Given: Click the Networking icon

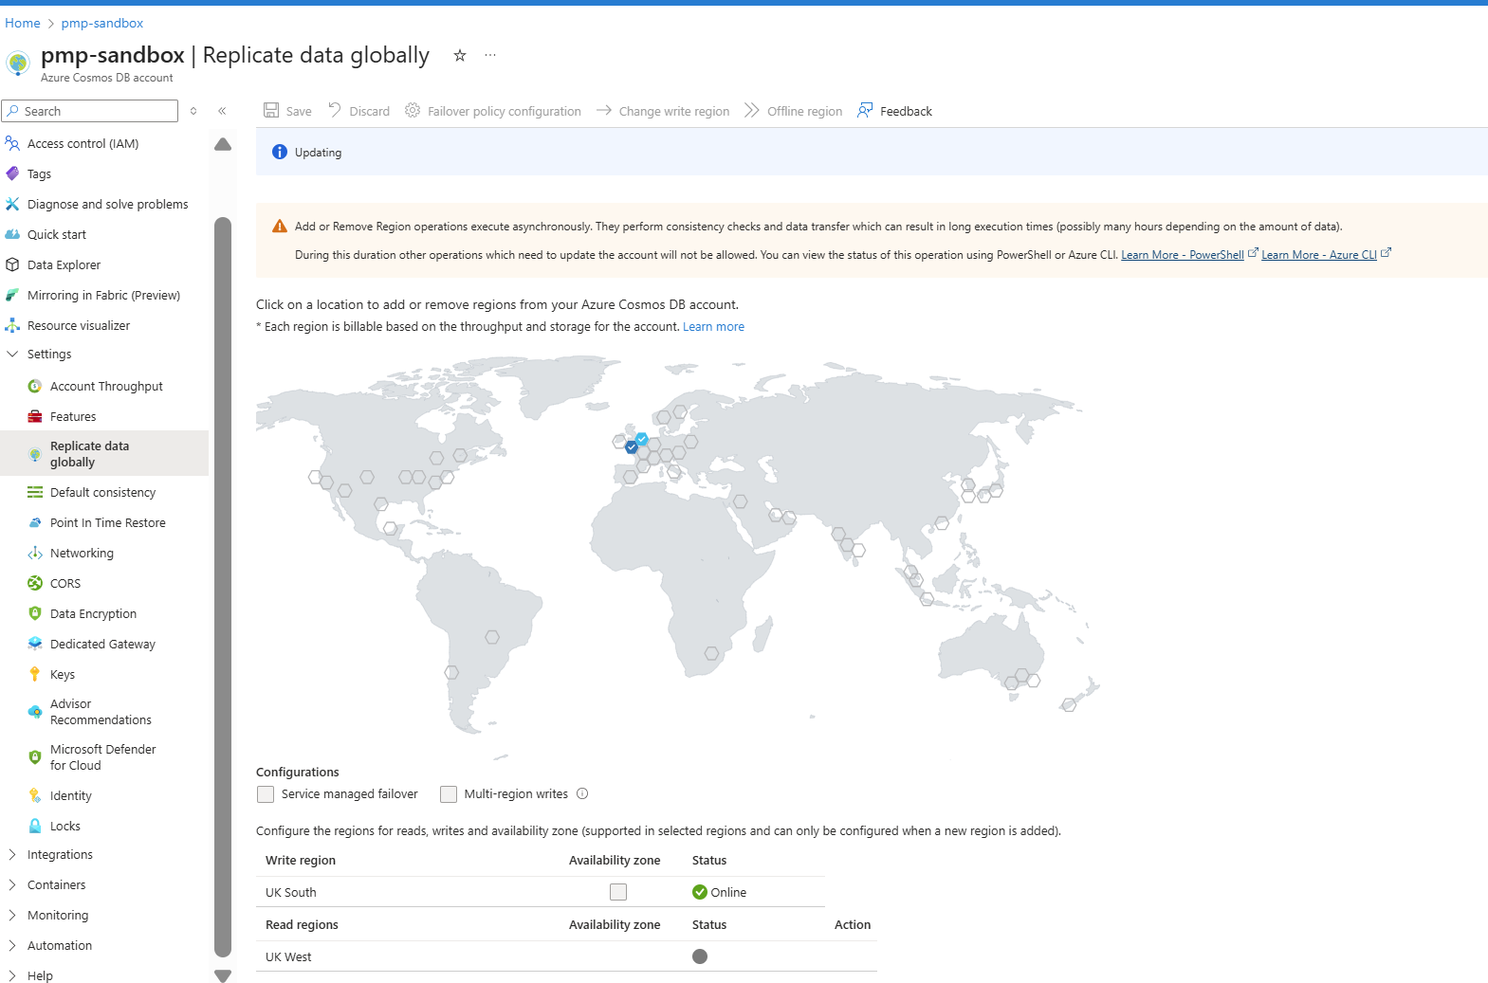Looking at the screenshot, I should pyautogui.click(x=35, y=553).
